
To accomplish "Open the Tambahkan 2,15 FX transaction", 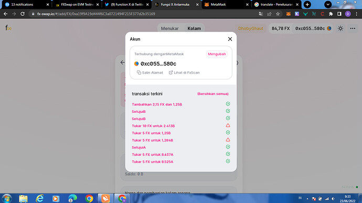I will coord(157,104).
